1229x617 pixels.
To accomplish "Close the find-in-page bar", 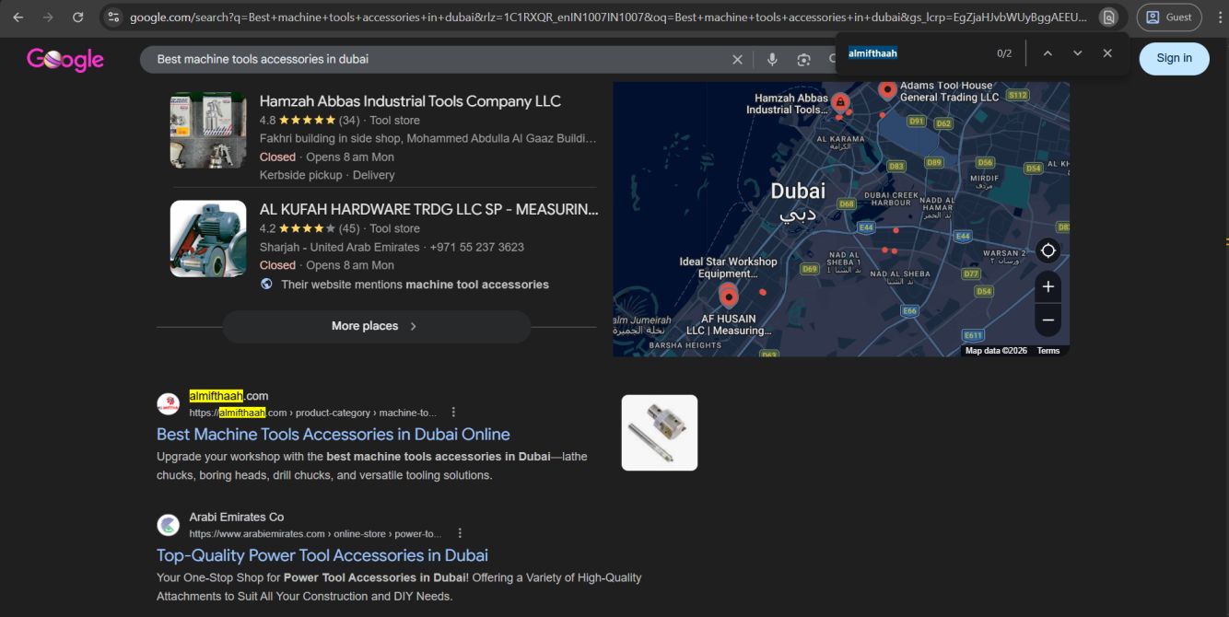I will 1107,53.
